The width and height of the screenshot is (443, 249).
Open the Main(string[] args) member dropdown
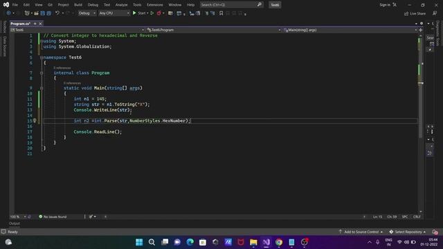[350, 30]
